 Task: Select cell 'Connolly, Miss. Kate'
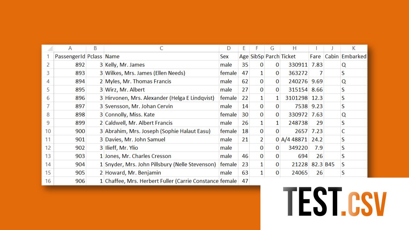[x=161, y=114]
